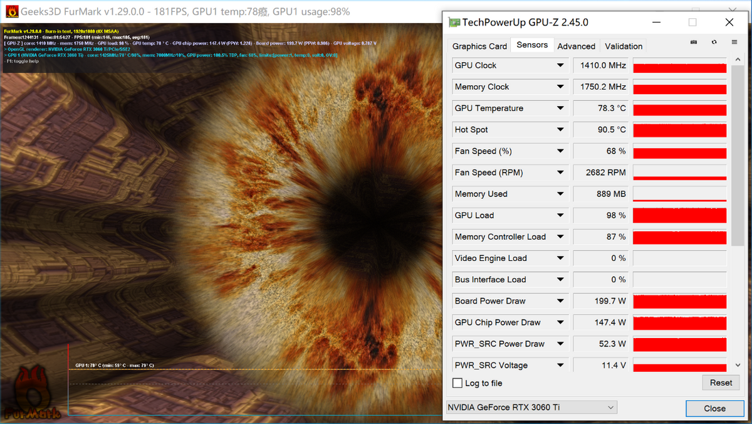This screenshot has height=424, width=752.
Task: Minimize the GPU-Z window
Action: [x=656, y=23]
